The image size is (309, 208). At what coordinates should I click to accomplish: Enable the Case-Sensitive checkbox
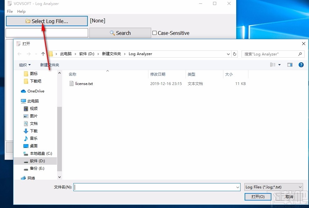(154, 33)
